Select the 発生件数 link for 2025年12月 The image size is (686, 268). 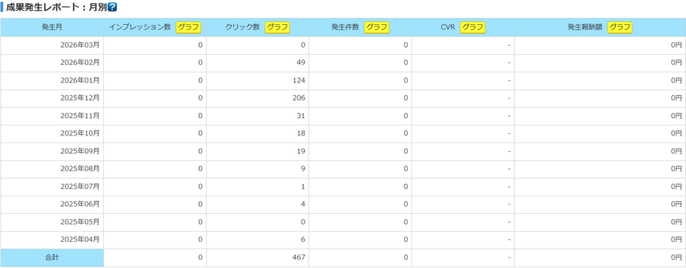tap(406, 98)
